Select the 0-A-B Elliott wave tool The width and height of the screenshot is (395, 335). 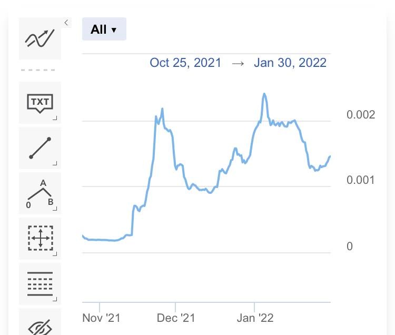(x=40, y=193)
